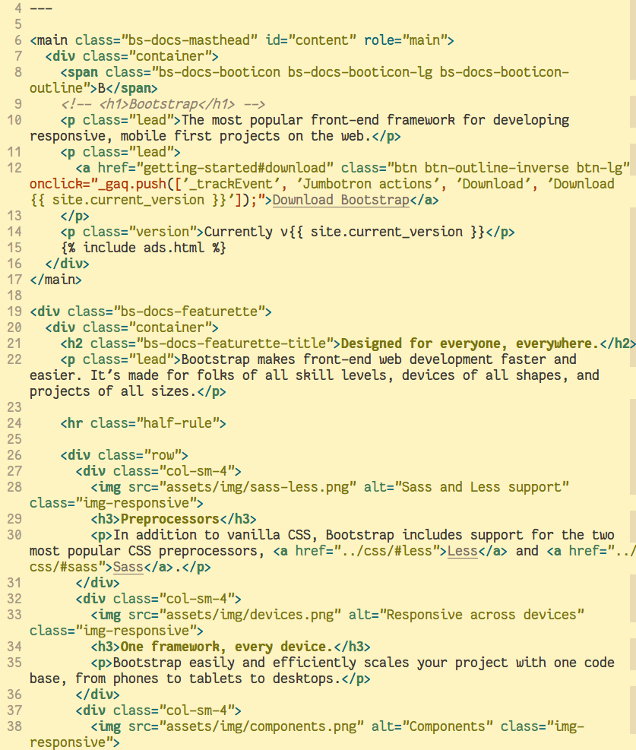Click the red "onclick" attribute name
The height and width of the screenshot is (750, 636).
(x=56, y=184)
